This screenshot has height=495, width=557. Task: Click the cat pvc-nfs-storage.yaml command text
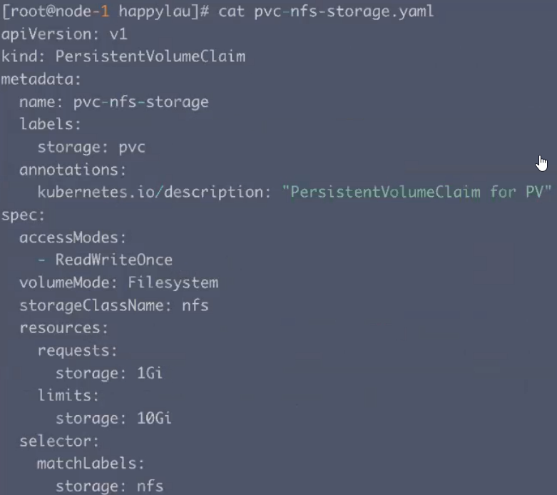pos(326,11)
